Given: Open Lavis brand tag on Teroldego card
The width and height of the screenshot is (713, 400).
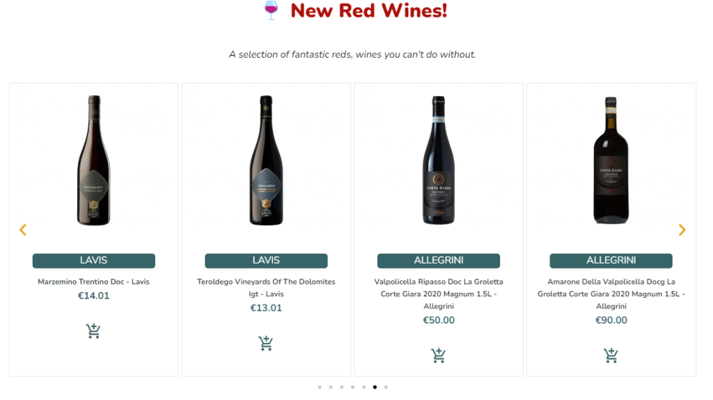Looking at the screenshot, I should (266, 261).
